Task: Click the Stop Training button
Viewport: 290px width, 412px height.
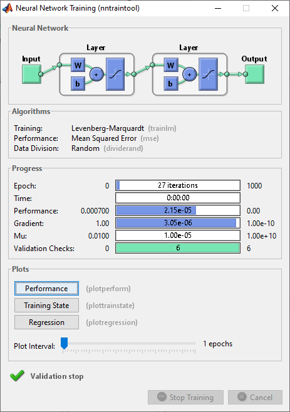Action: 185,397
